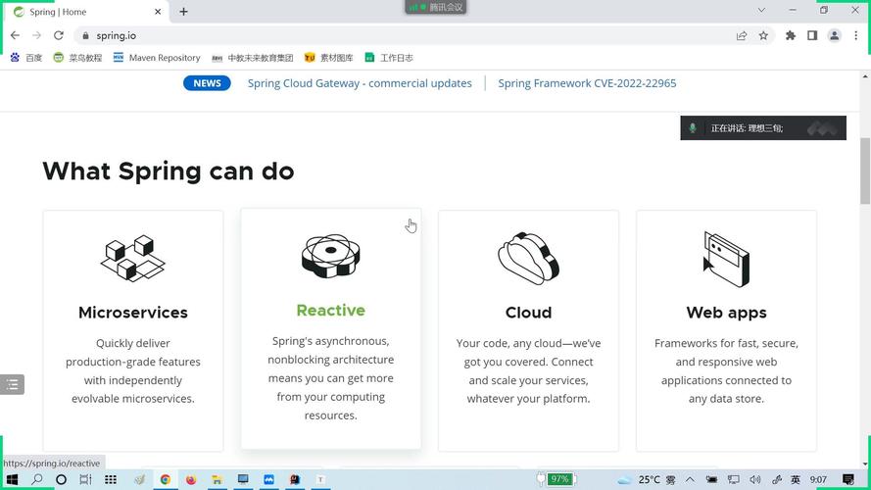This screenshot has width=871, height=490.
Task: Switch input language 英 indicator
Action: coord(796,479)
